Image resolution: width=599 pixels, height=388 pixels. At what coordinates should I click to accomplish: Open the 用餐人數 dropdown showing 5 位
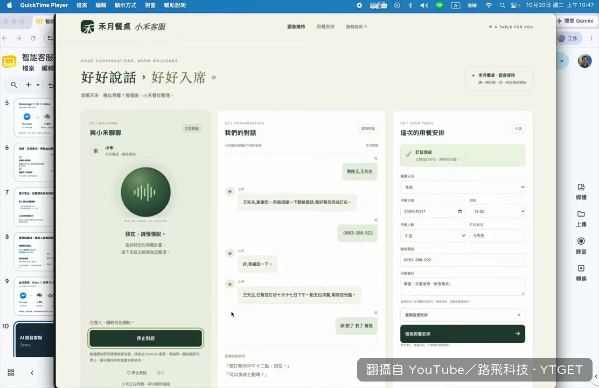434,235
